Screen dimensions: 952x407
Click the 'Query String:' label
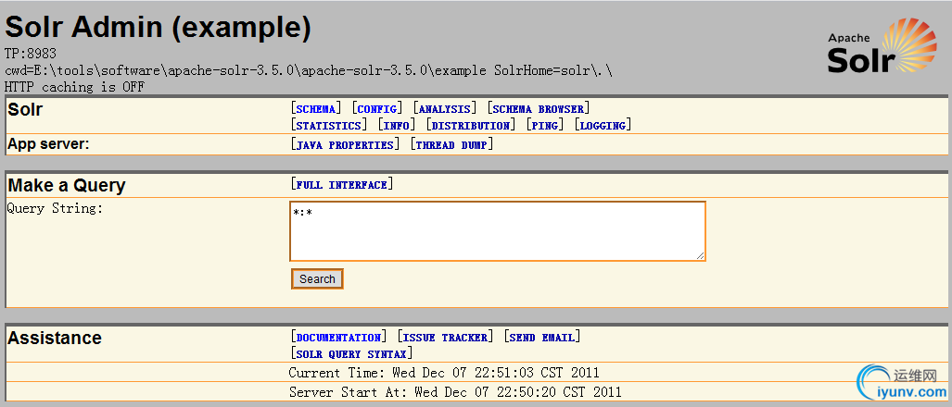[56, 209]
